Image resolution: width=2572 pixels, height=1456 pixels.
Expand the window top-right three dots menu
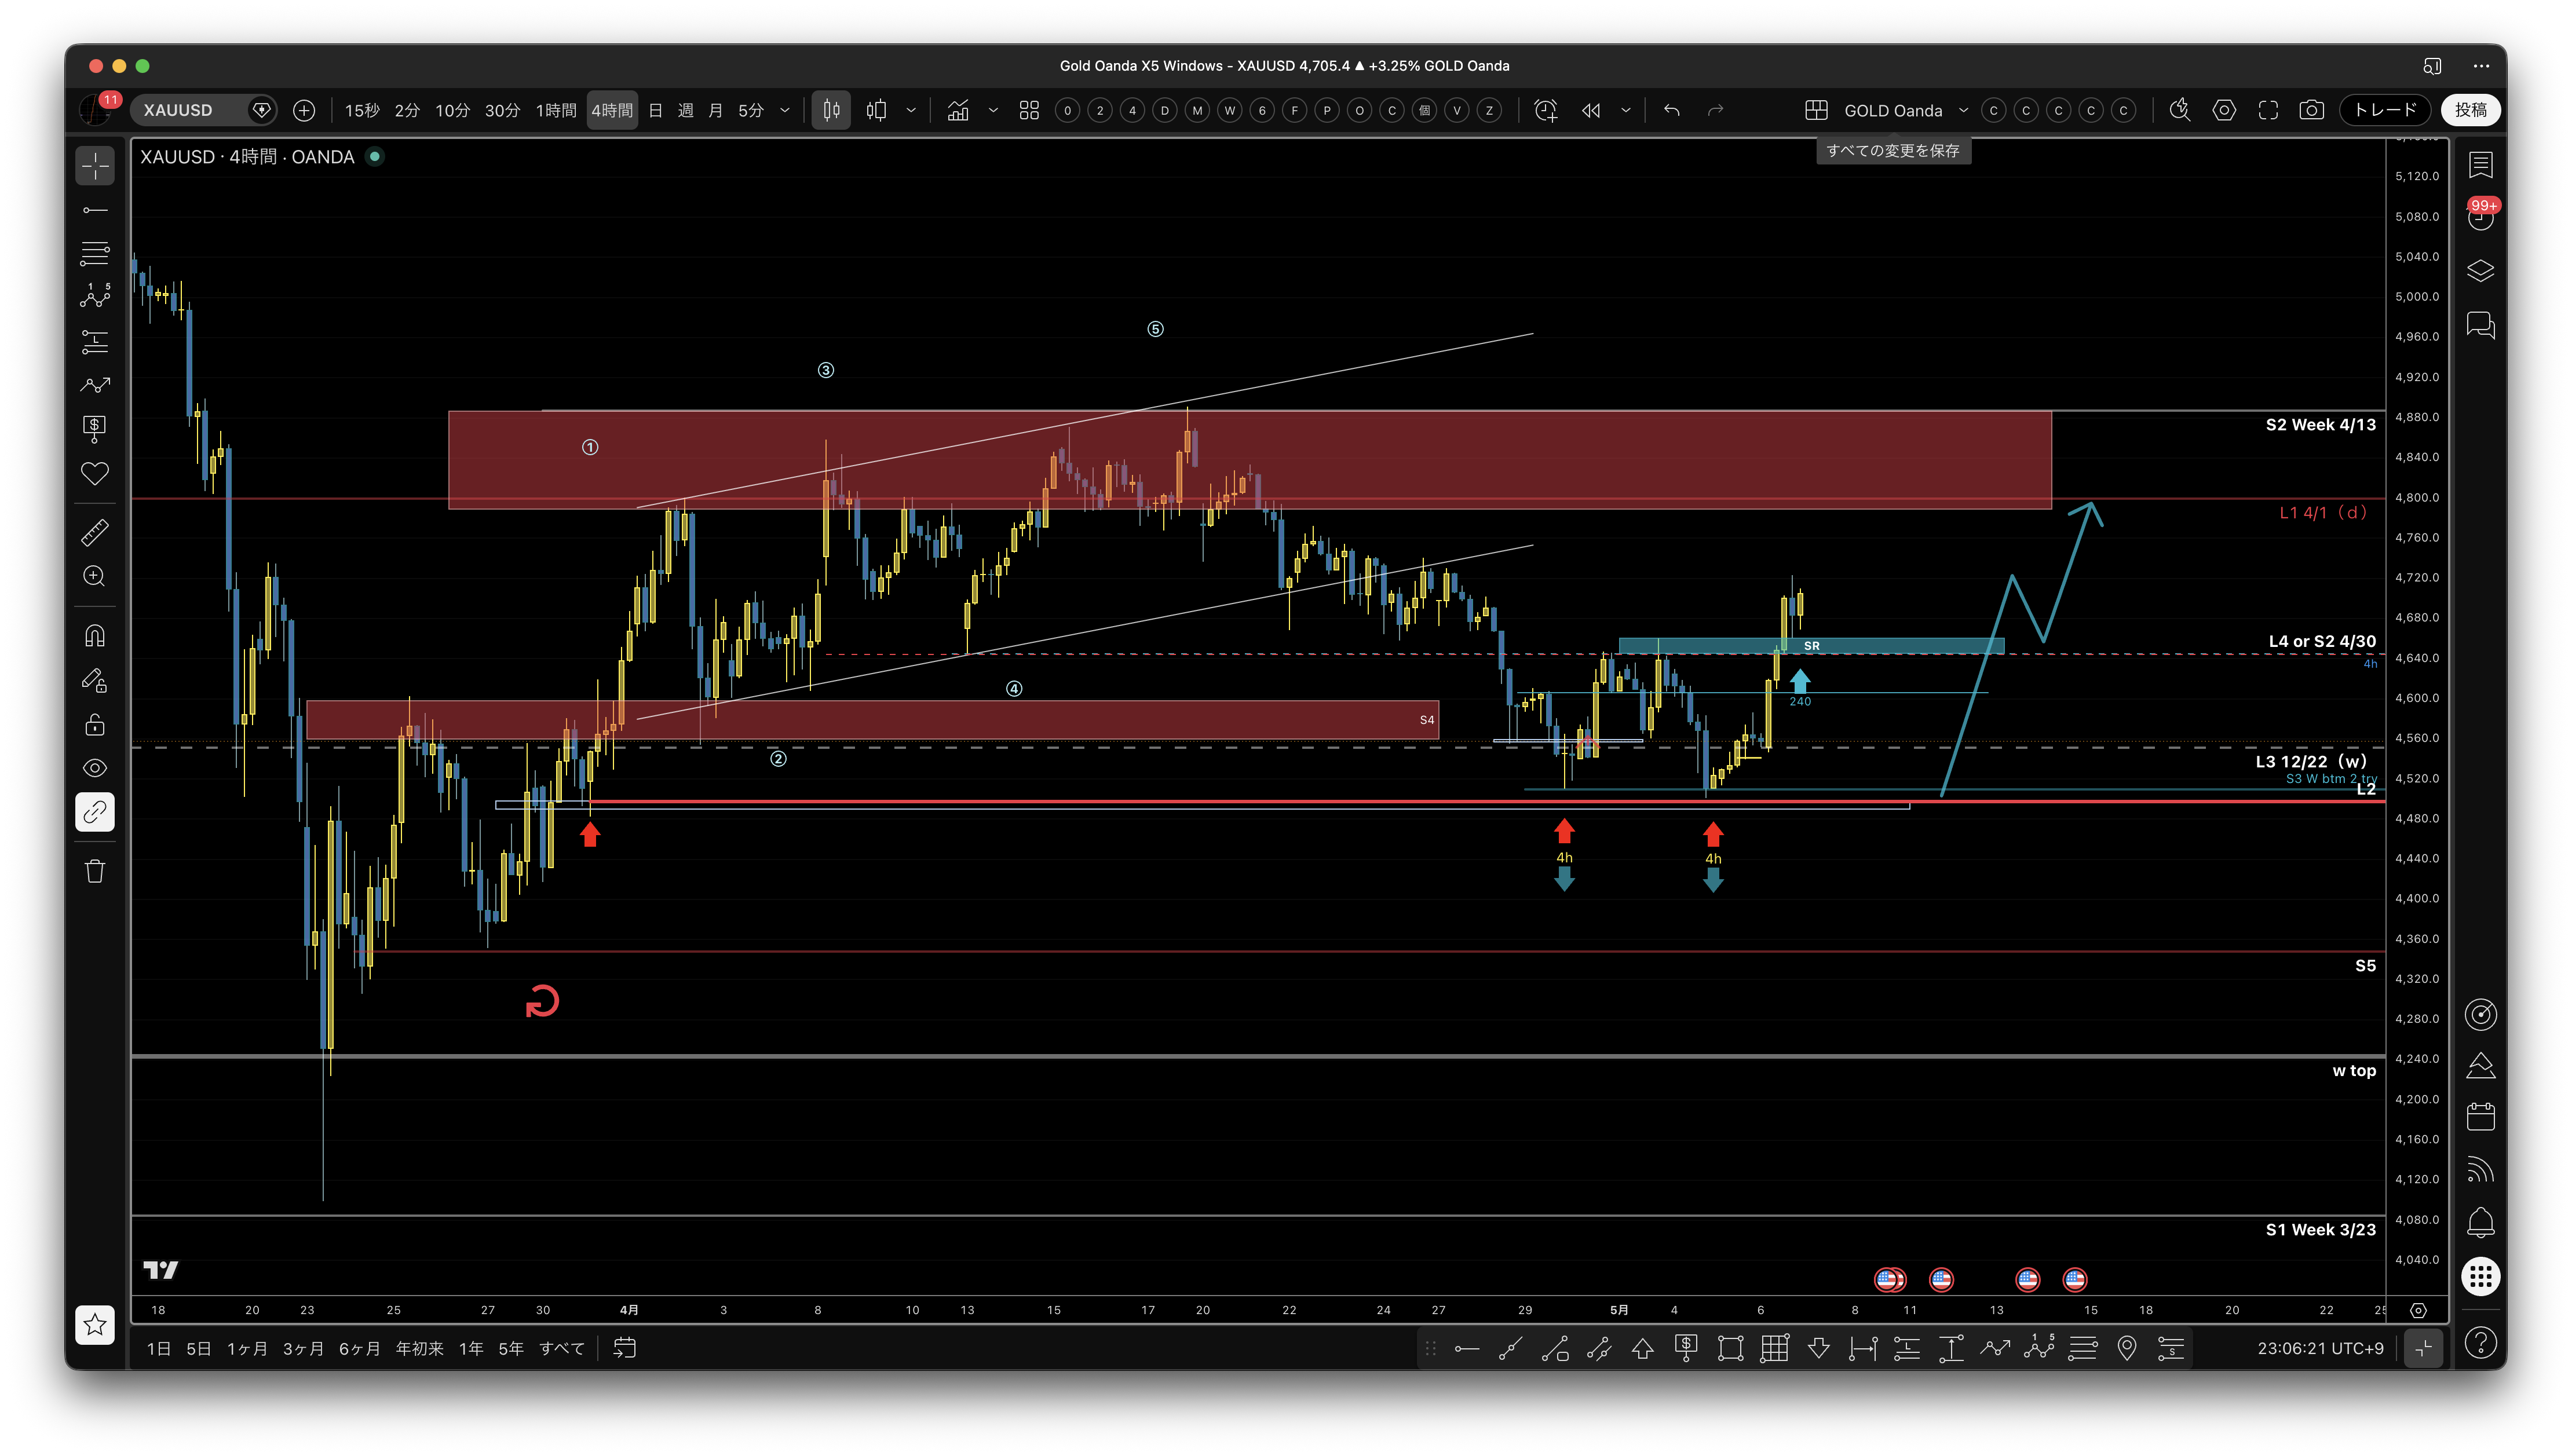2481,66
